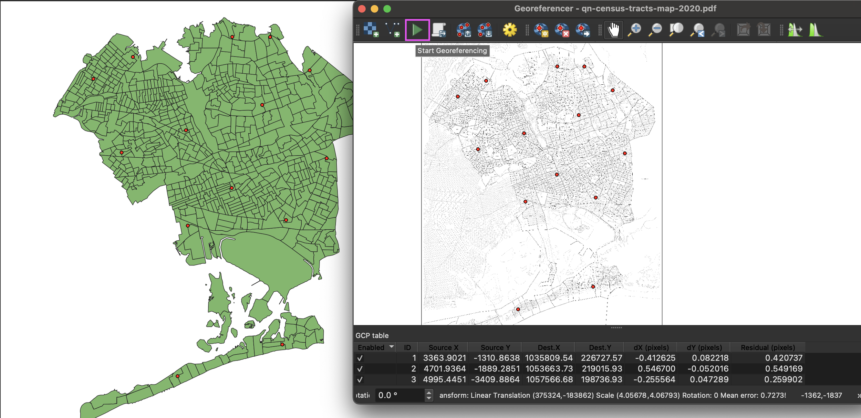Select the Delete Point tool
This screenshot has width=861, height=418.
[x=562, y=30]
